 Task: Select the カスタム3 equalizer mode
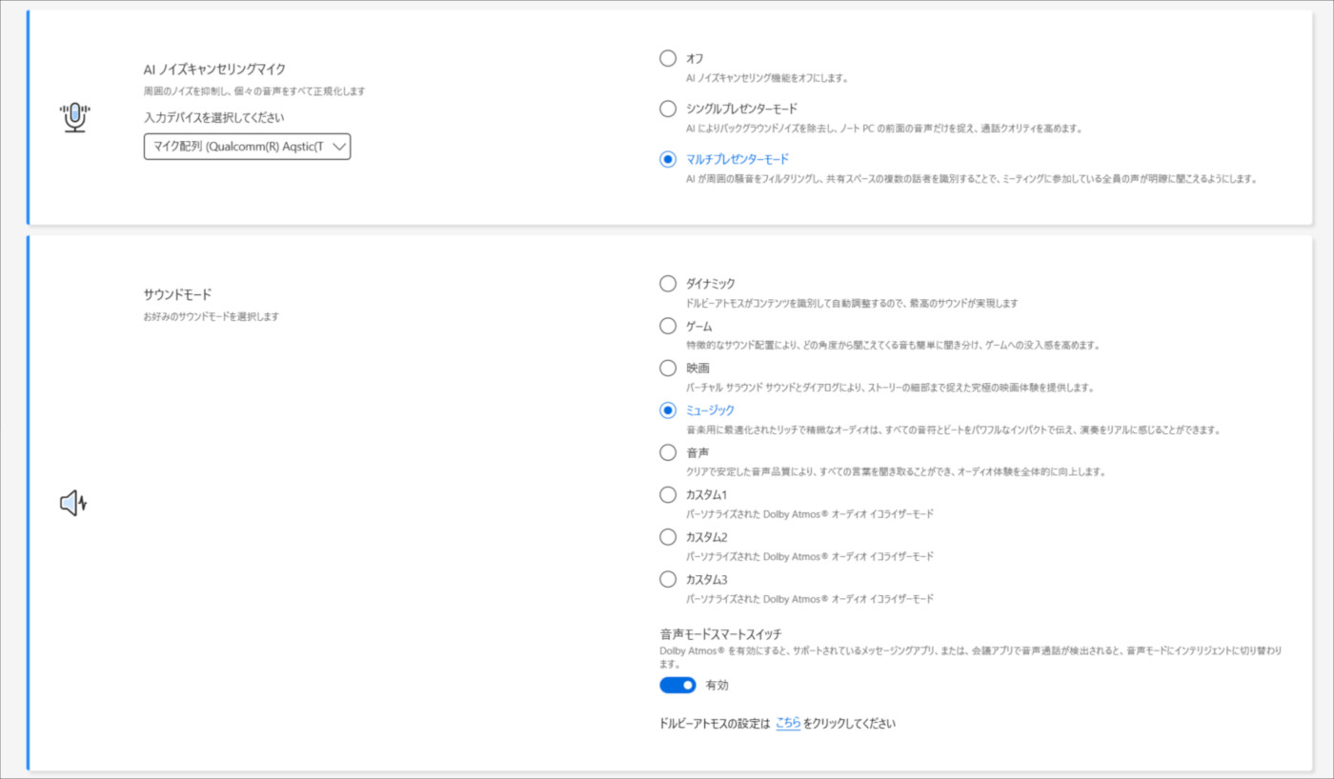tap(668, 579)
